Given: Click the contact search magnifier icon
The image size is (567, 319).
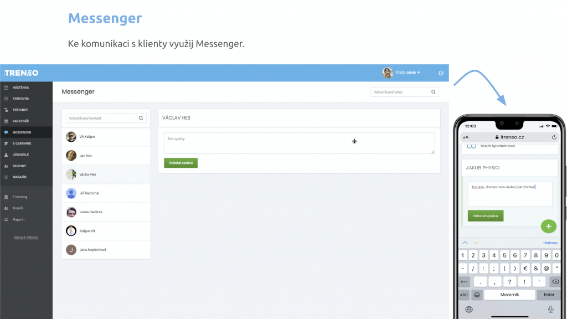Looking at the screenshot, I should point(141,118).
